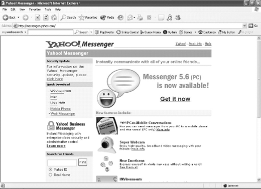The width and height of the screenshot is (261, 189).
Task: Open the Favorites star button
Action: pos(88,18)
